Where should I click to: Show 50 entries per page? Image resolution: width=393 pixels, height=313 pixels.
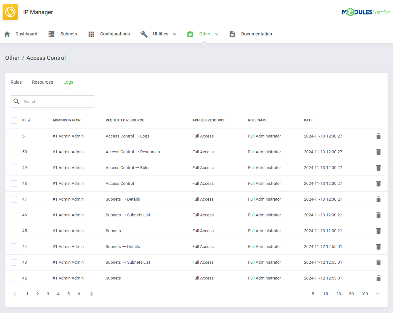(x=351, y=294)
